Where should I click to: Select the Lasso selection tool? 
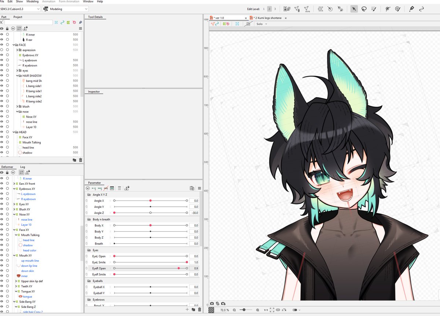coord(364,9)
